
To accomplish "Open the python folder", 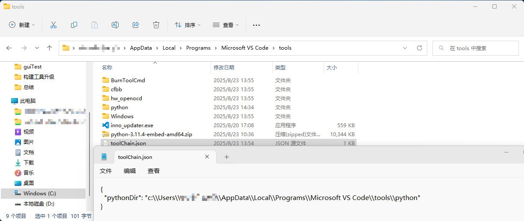I will [x=119, y=108].
